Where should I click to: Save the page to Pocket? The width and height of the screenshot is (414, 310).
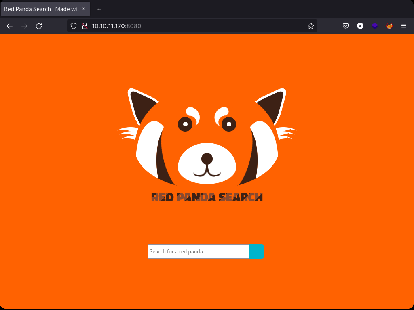pyautogui.click(x=345, y=26)
